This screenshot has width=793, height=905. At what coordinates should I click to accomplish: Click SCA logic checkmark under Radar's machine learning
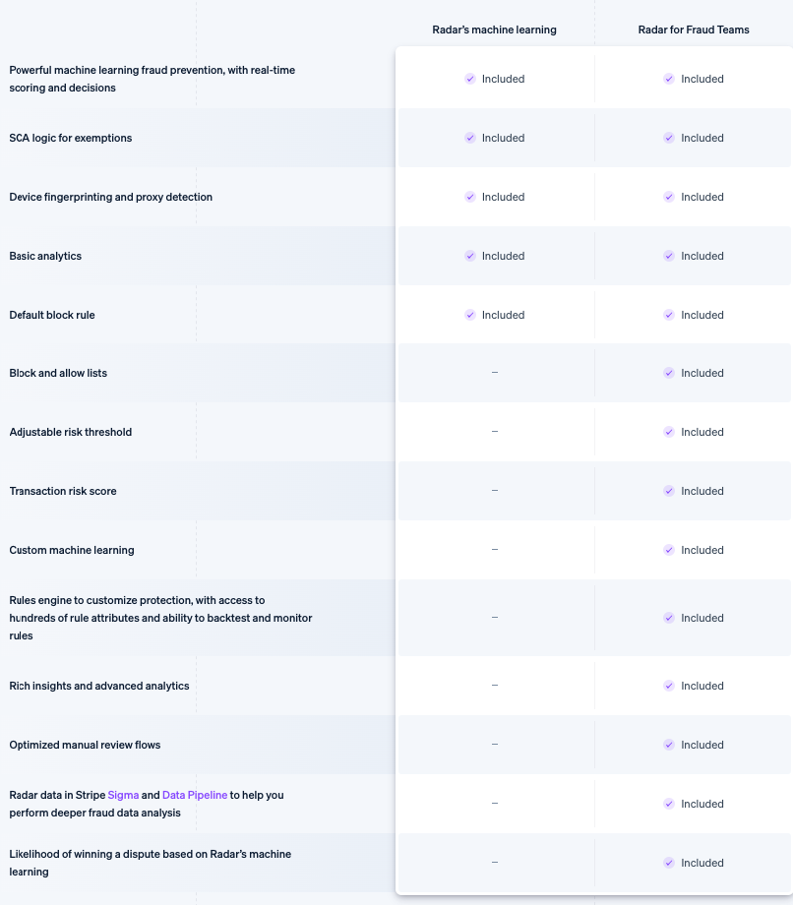point(470,138)
